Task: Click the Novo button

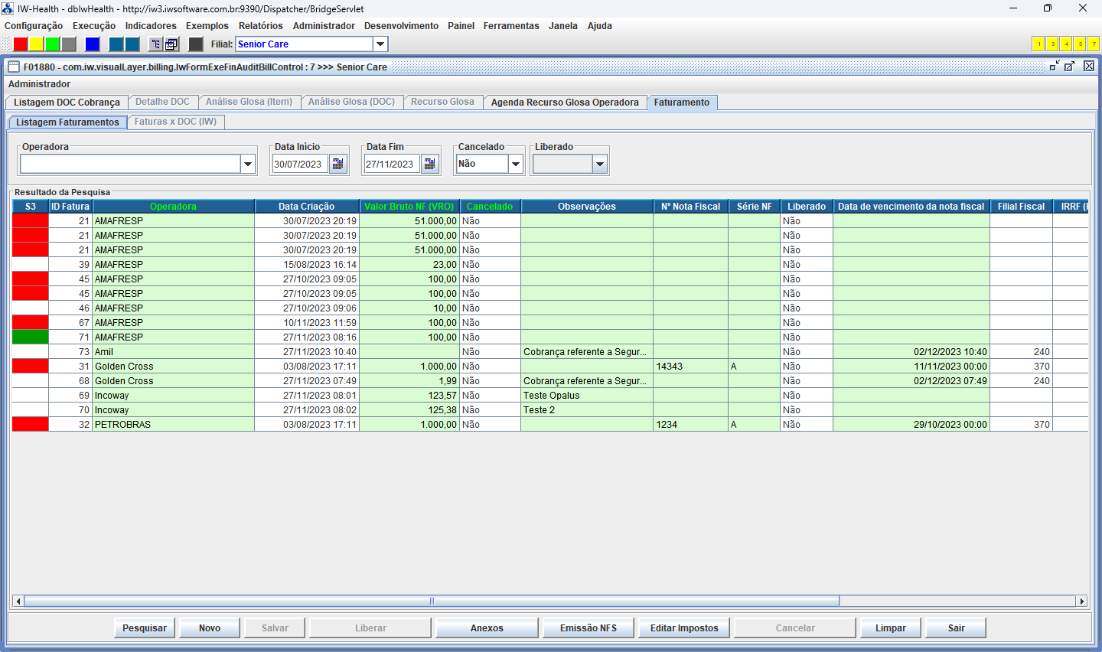Action: coord(210,628)
